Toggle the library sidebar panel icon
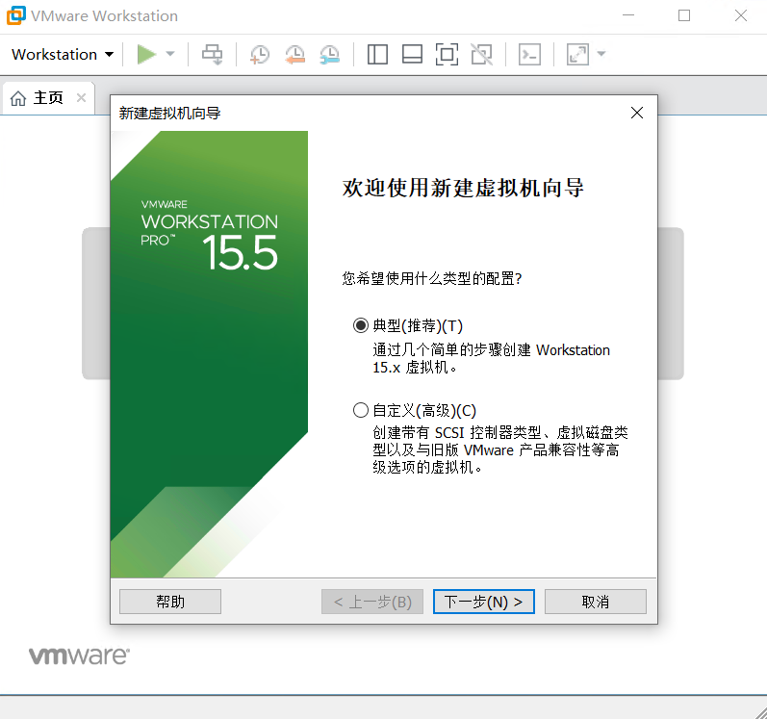The width and height of the screenshot is (767, 719). [x=377, y=54]
